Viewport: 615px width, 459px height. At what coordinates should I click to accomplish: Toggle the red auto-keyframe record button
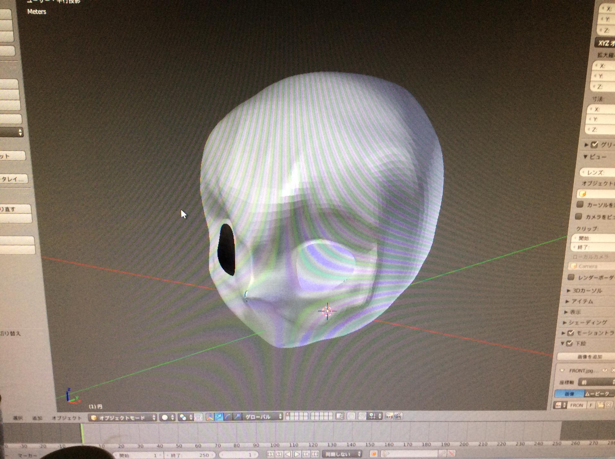(373, 454)
